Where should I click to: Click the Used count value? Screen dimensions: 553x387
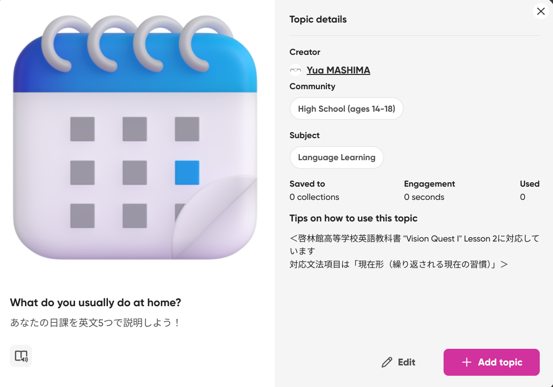pyautogui.click(x=523, y=197)
